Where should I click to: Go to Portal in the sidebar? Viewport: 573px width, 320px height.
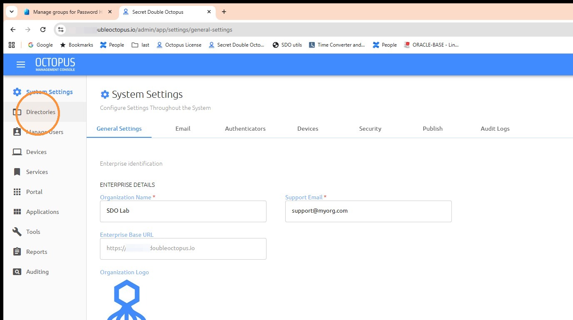click(45, 192)
